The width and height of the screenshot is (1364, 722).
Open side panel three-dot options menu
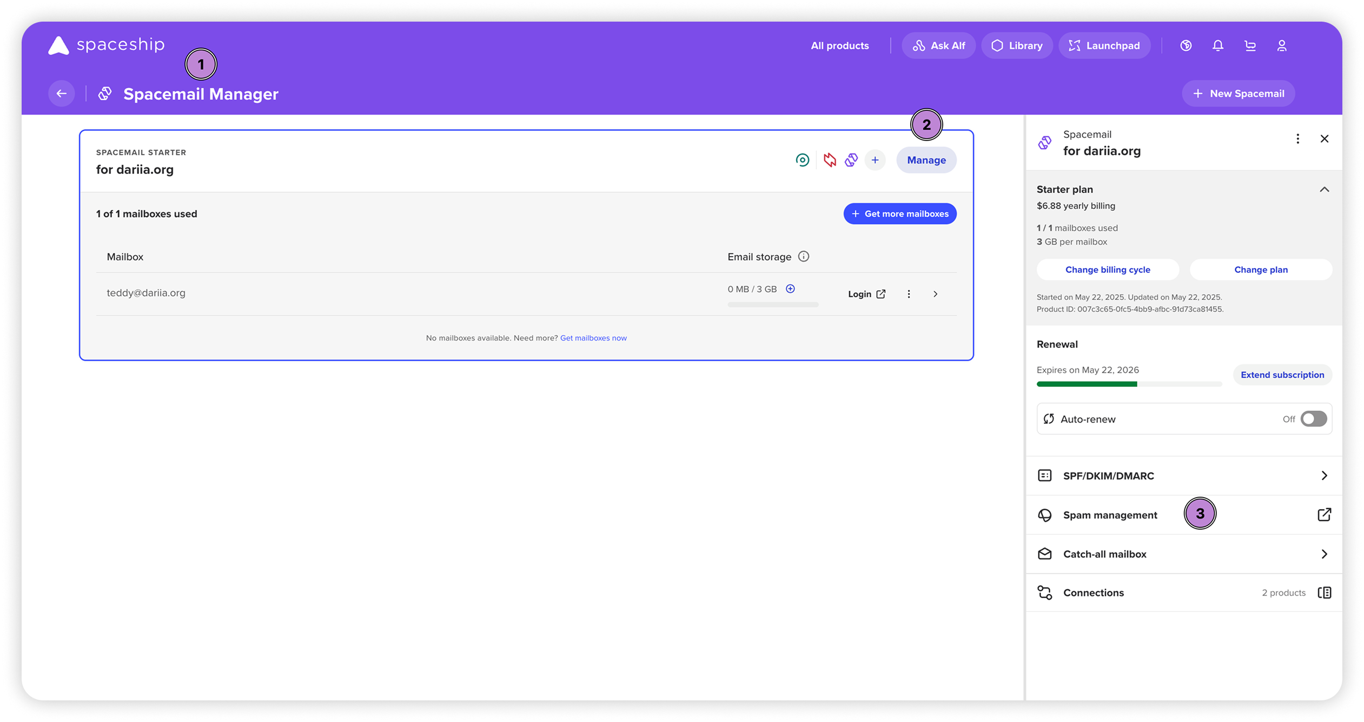click(x=1297, y=139)
